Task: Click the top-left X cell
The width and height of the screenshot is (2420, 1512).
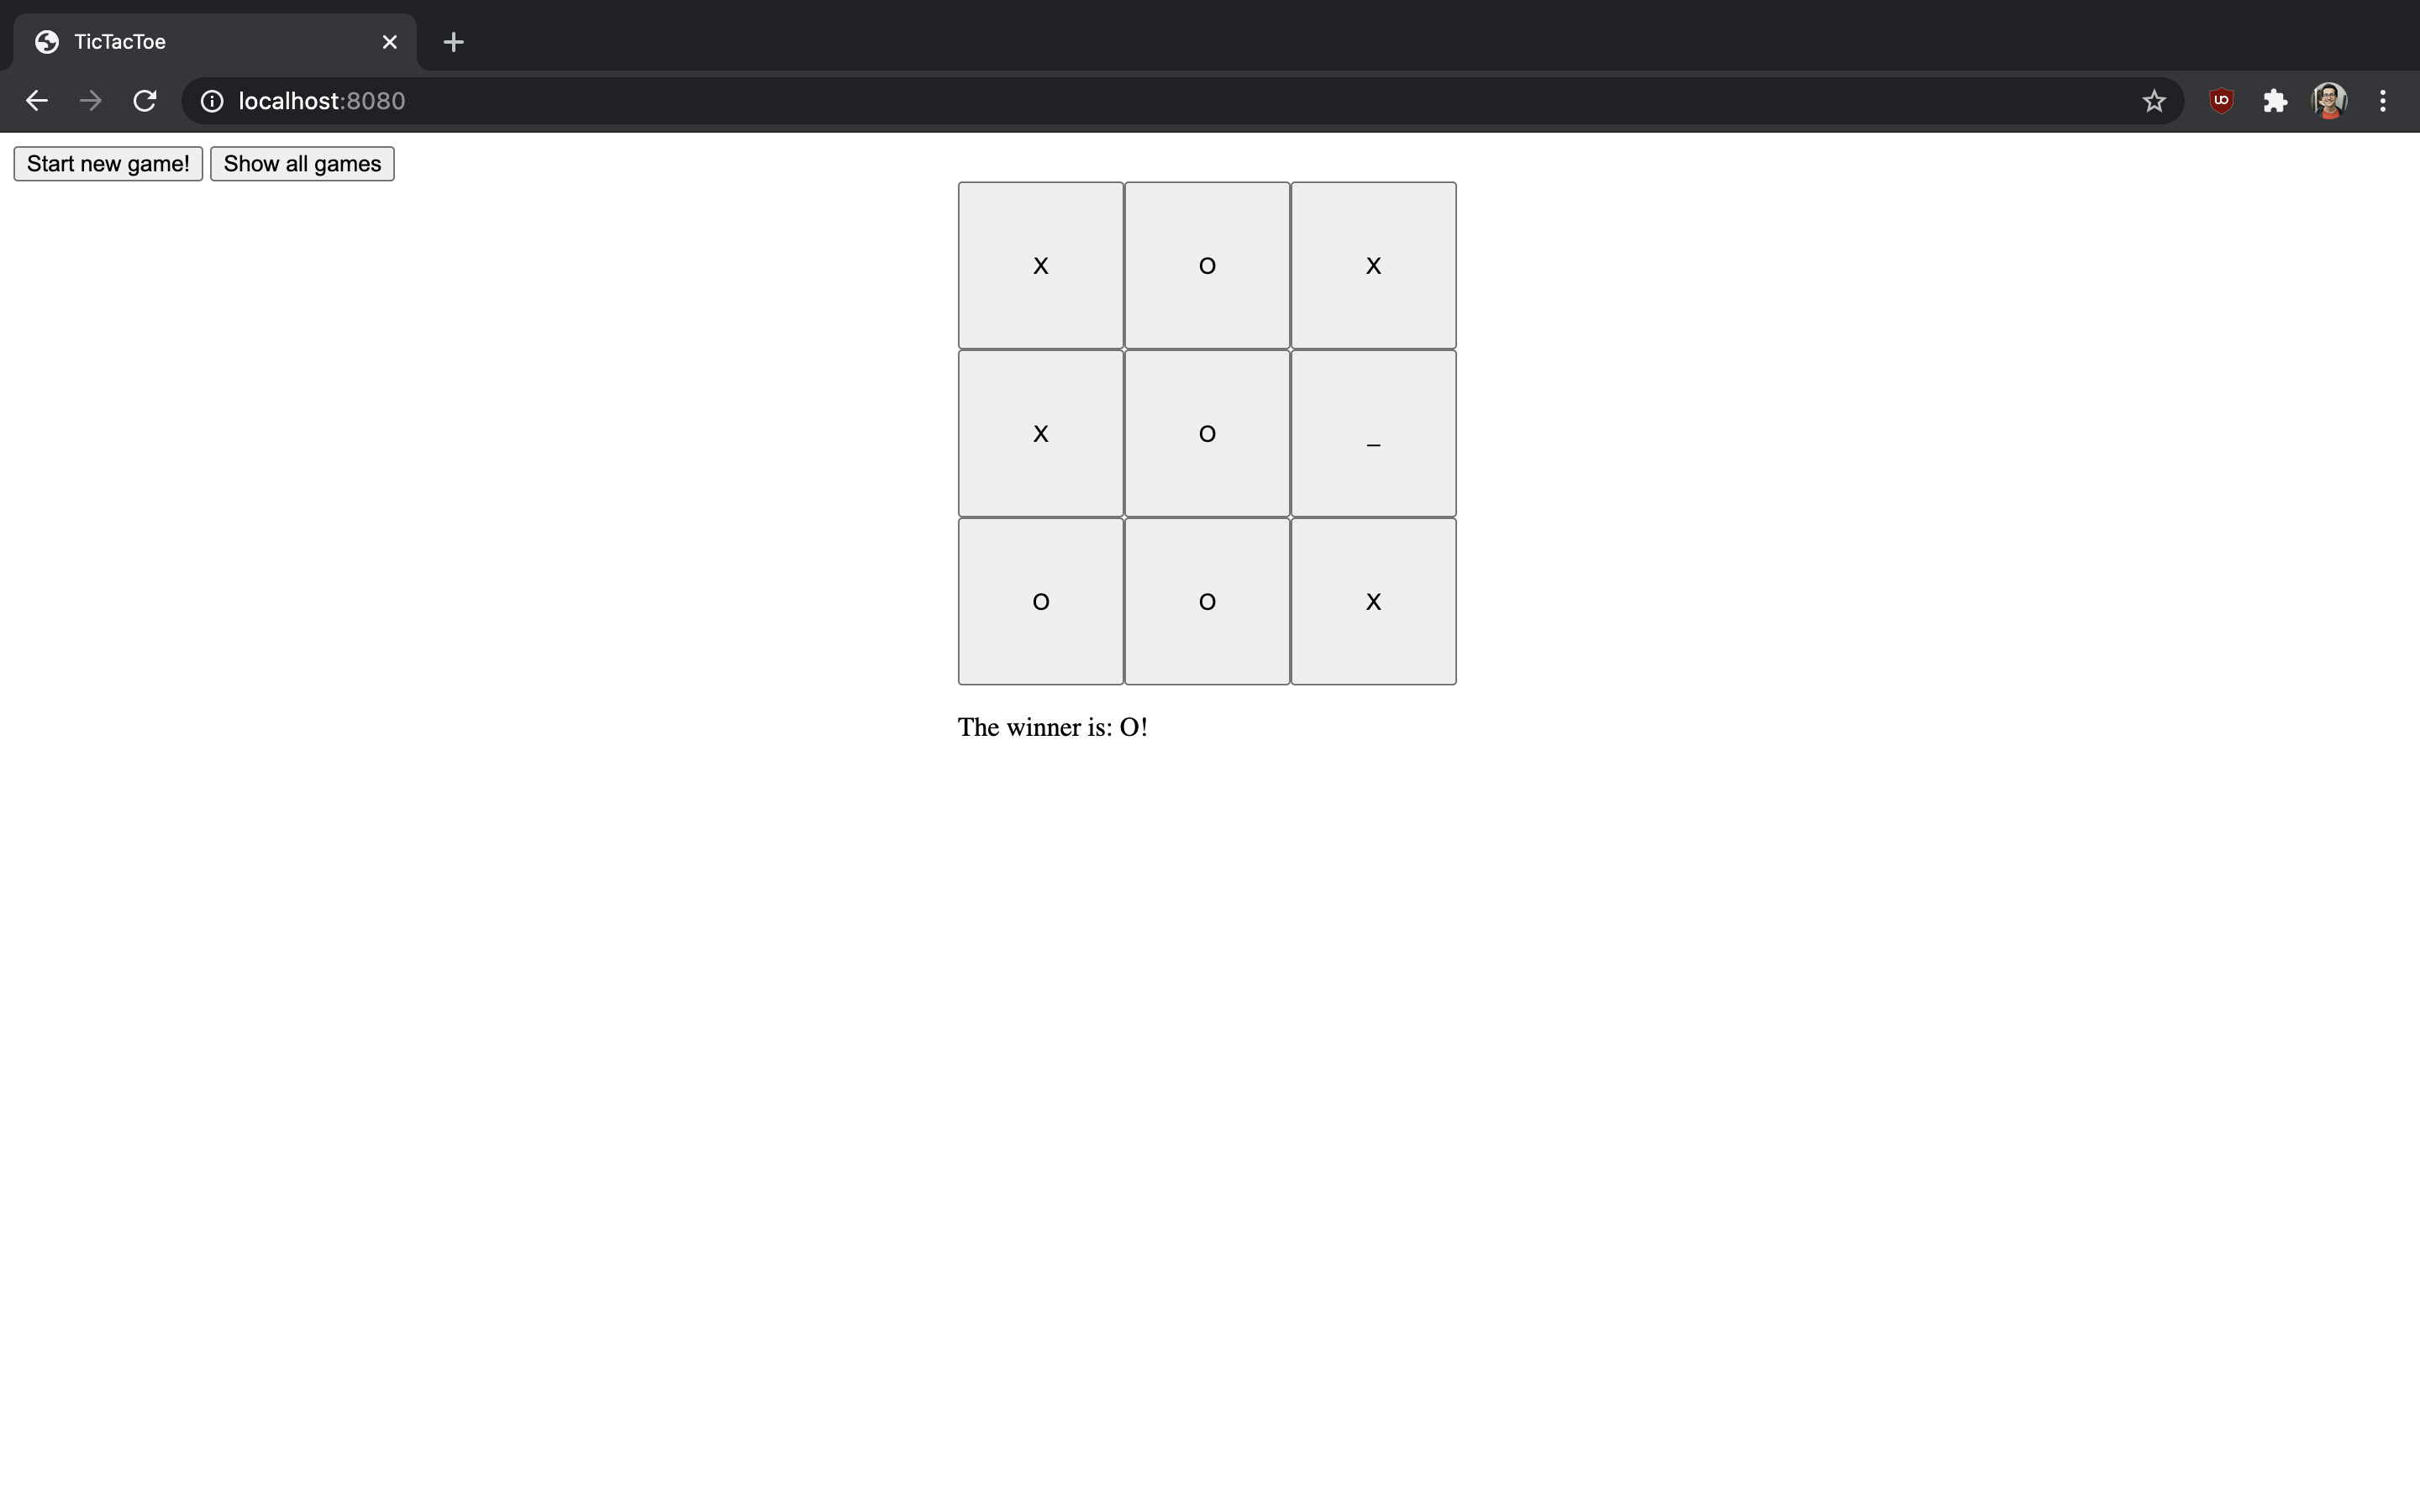Action: 1040,265
